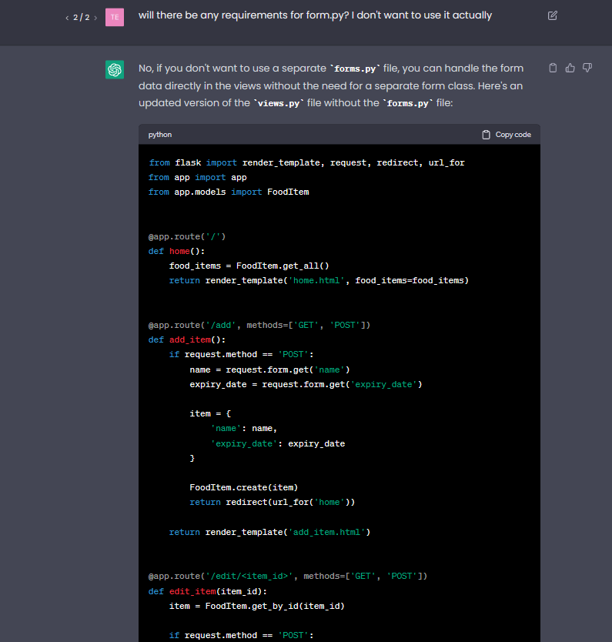
Task: Click the right chevron to view next response
Action: (x=95, y=16)
